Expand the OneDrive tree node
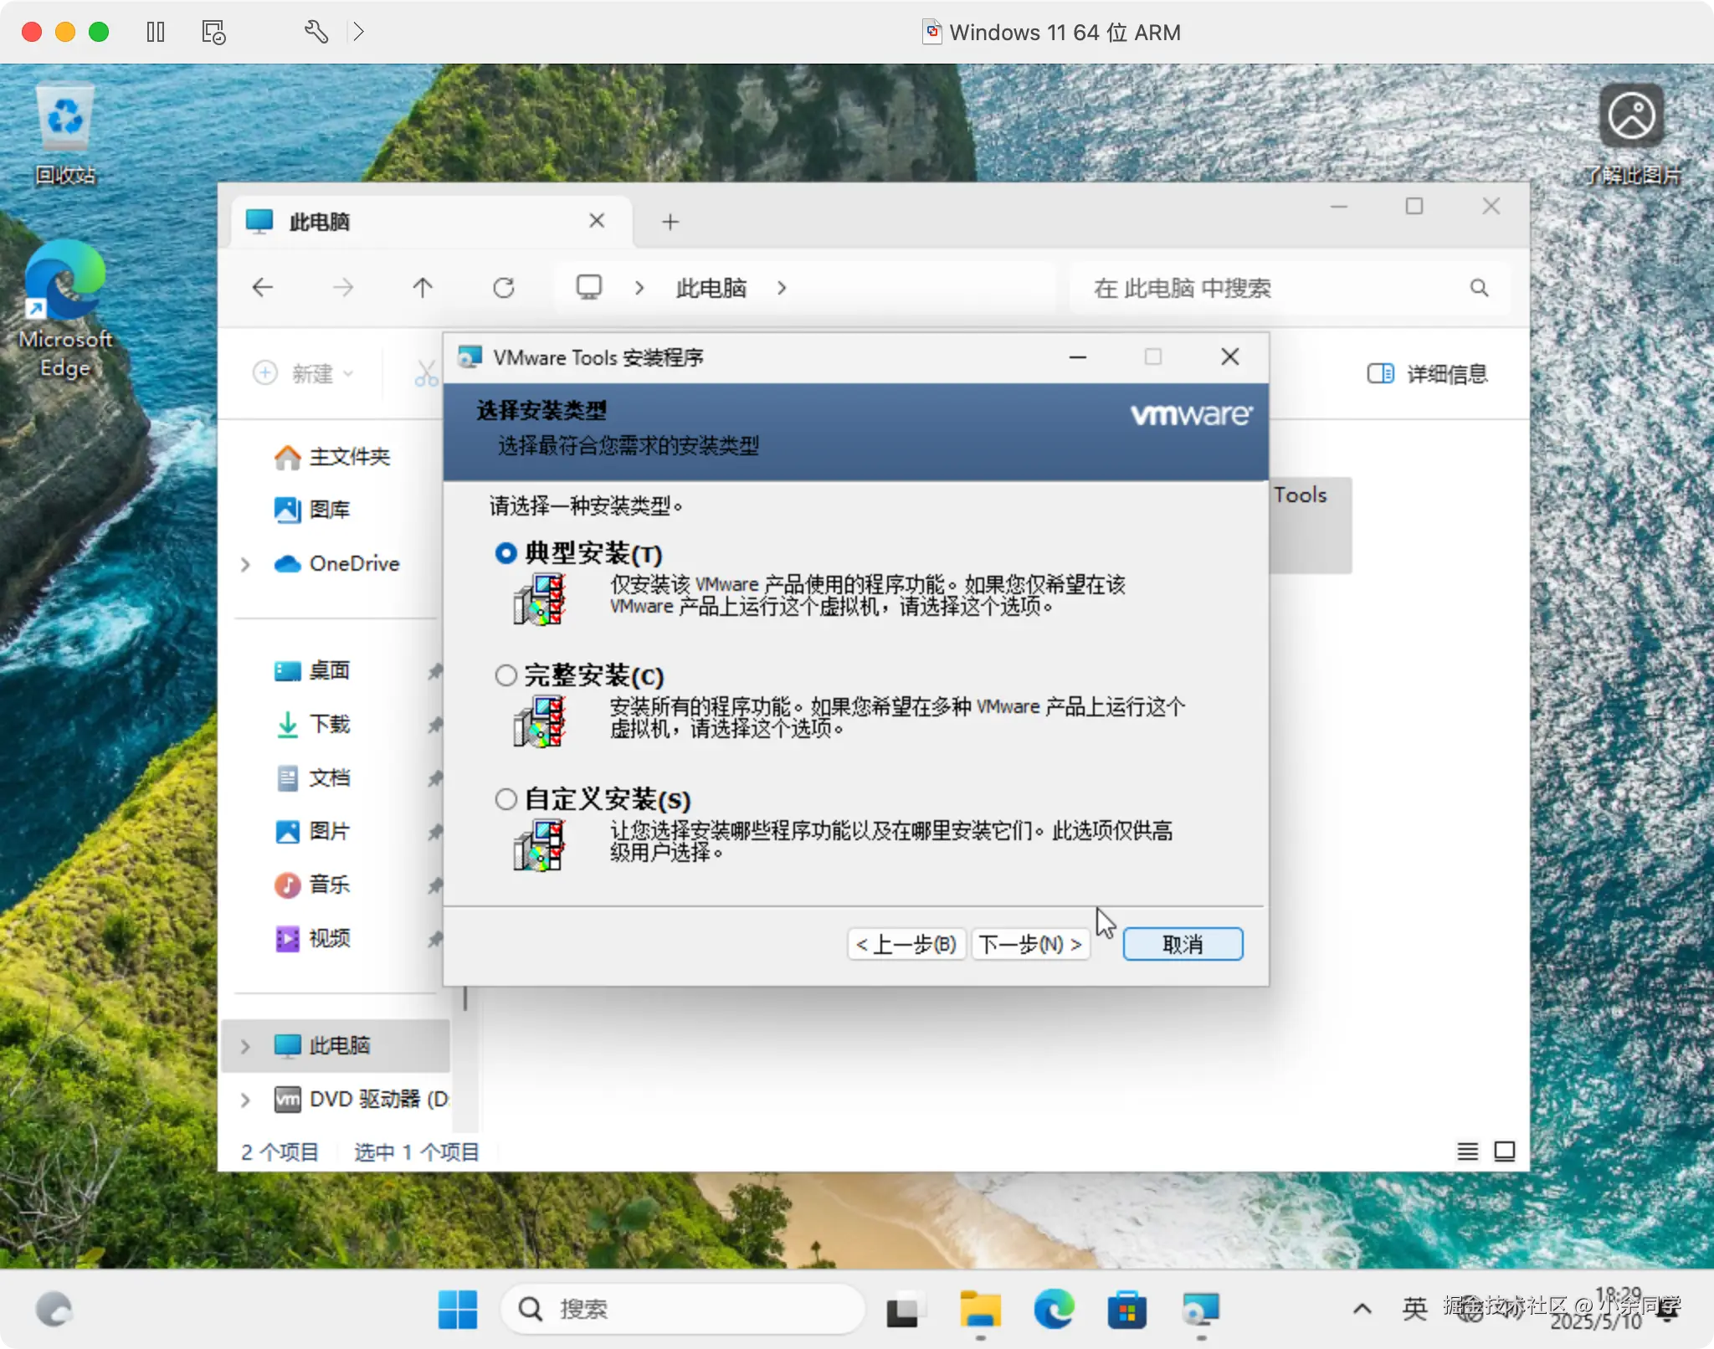Image resolution: width=1714 pixels, height=1349 pixels. click(x=245, y=564)
